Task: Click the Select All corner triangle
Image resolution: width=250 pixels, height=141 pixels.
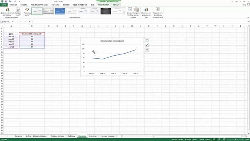Action: click(x=2, y=26)
